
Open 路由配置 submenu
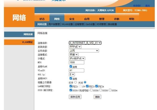112,24
